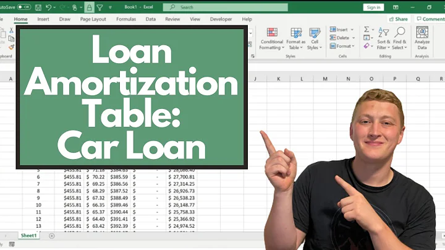Screen dimensions: 445x250
Task: Select the Review tab
Action: [x=172, y=19]
